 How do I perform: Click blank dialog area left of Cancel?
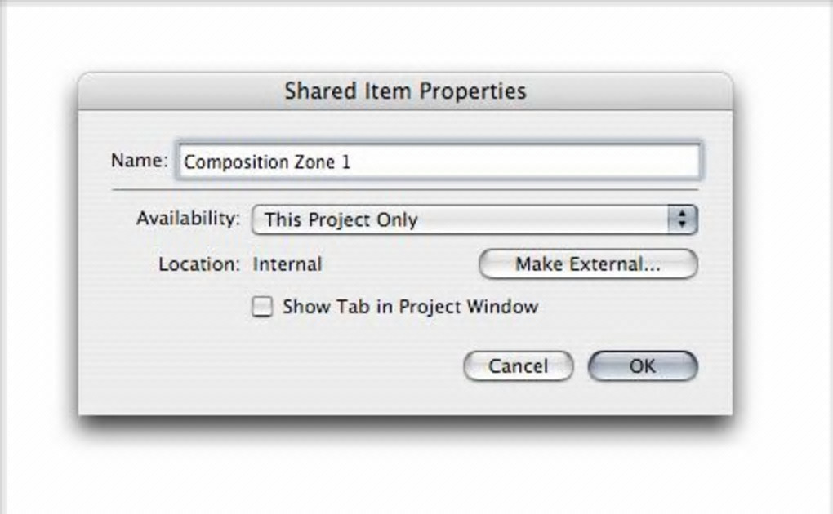(286, 367)
